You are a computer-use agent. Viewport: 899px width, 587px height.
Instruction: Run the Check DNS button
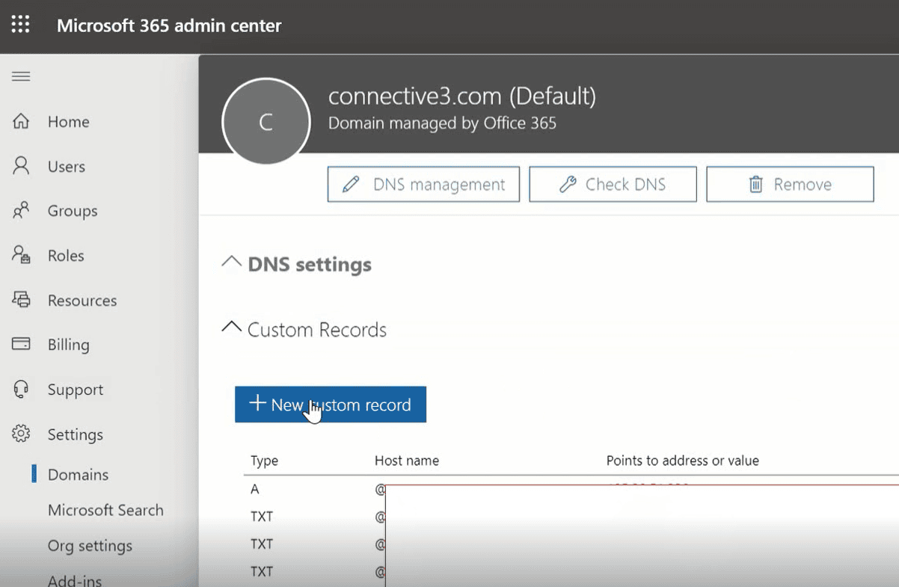click(613, 185)
